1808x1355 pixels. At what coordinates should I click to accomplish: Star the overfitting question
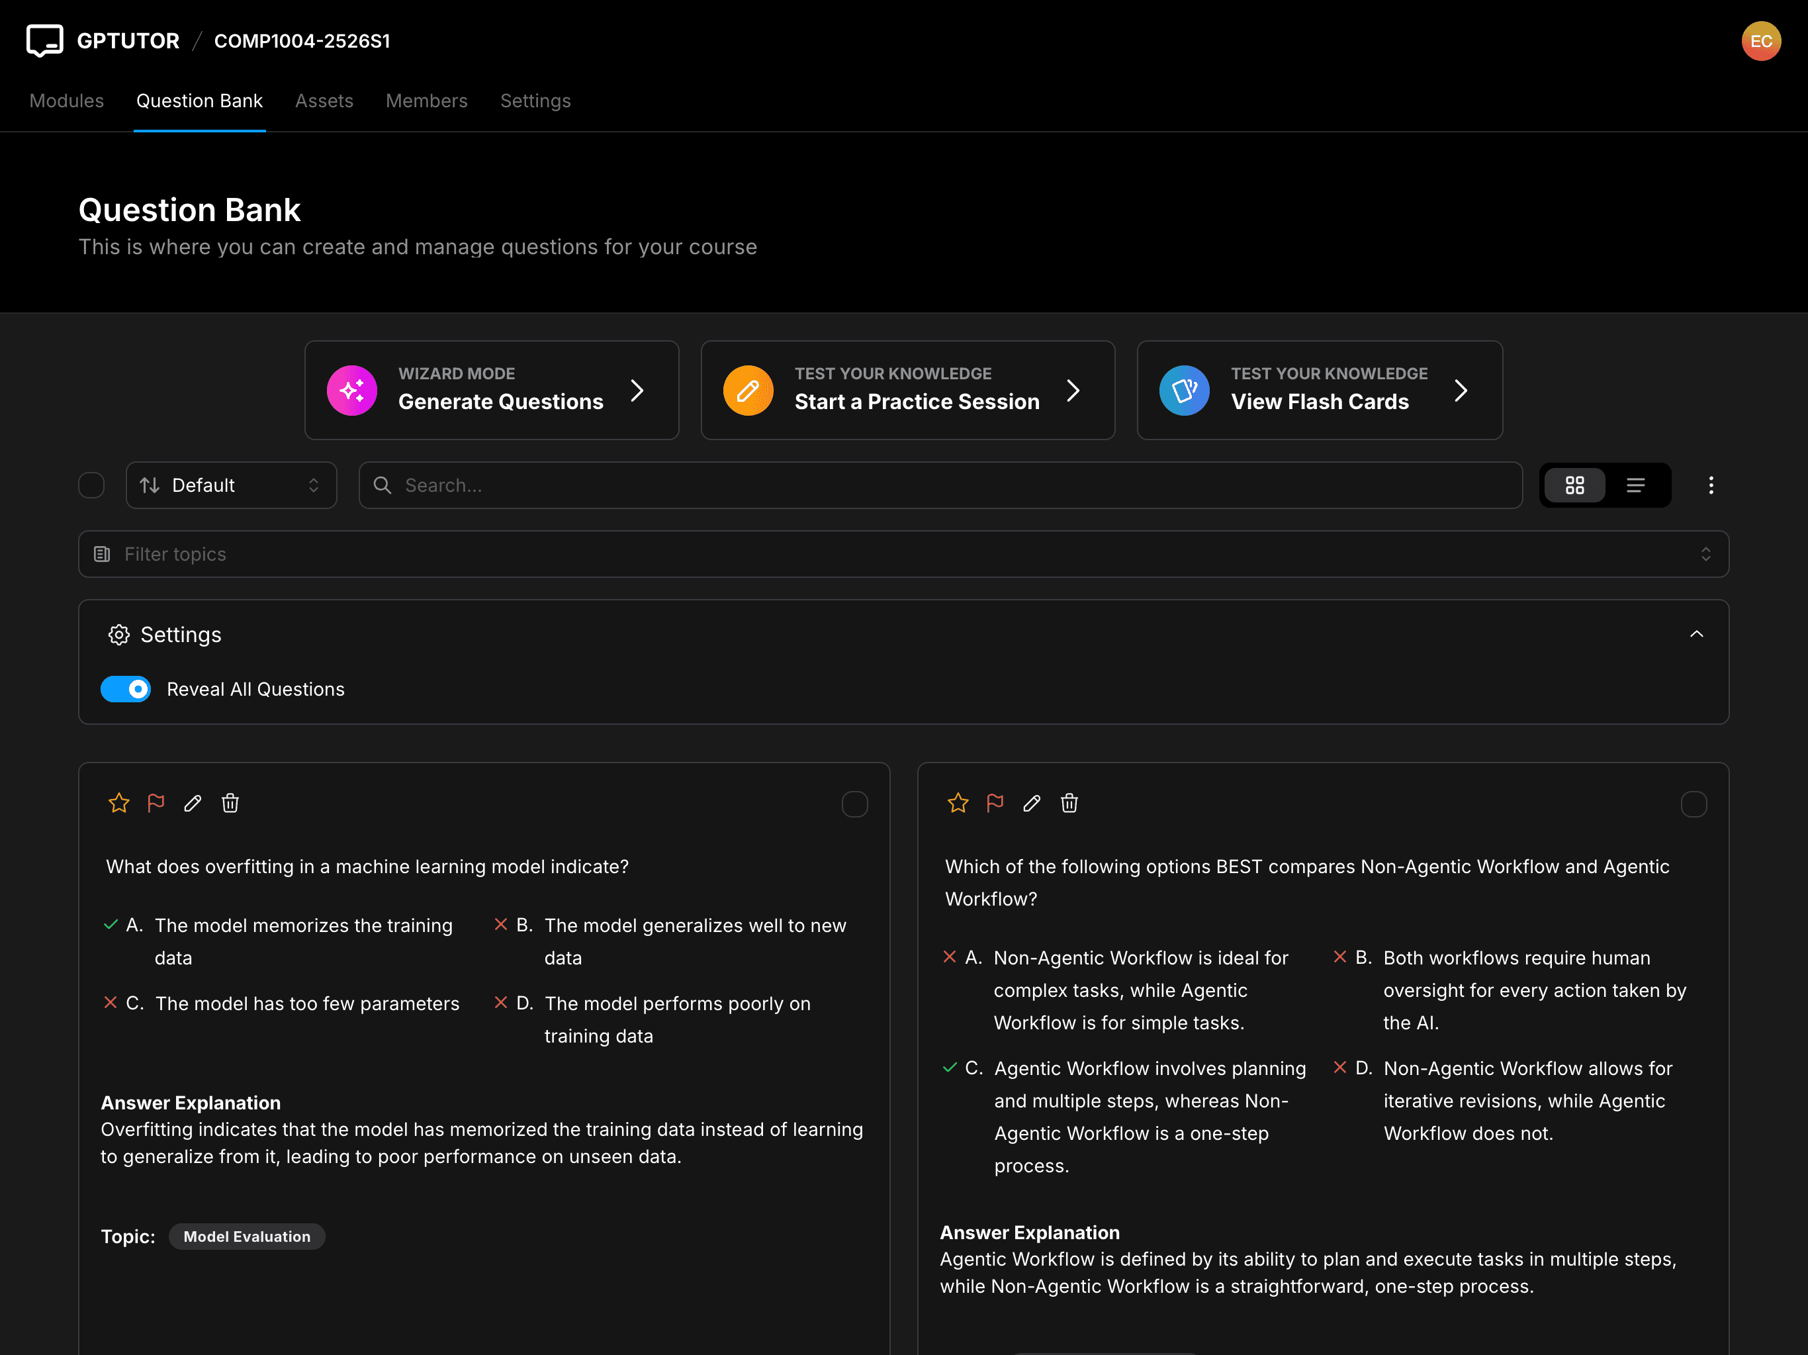coord(118,803)
